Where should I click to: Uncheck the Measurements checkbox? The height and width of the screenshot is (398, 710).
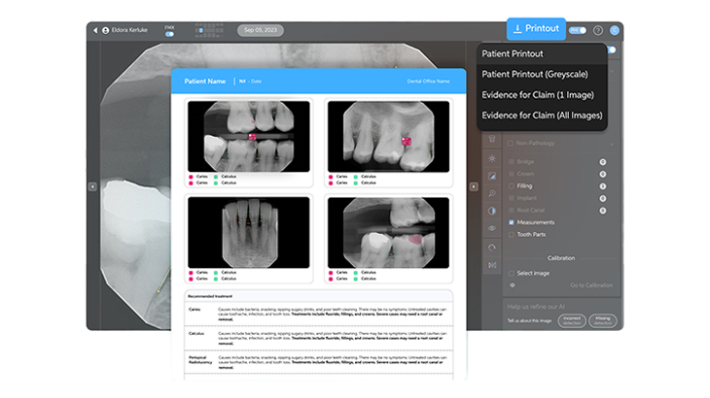tap(512, 222)
